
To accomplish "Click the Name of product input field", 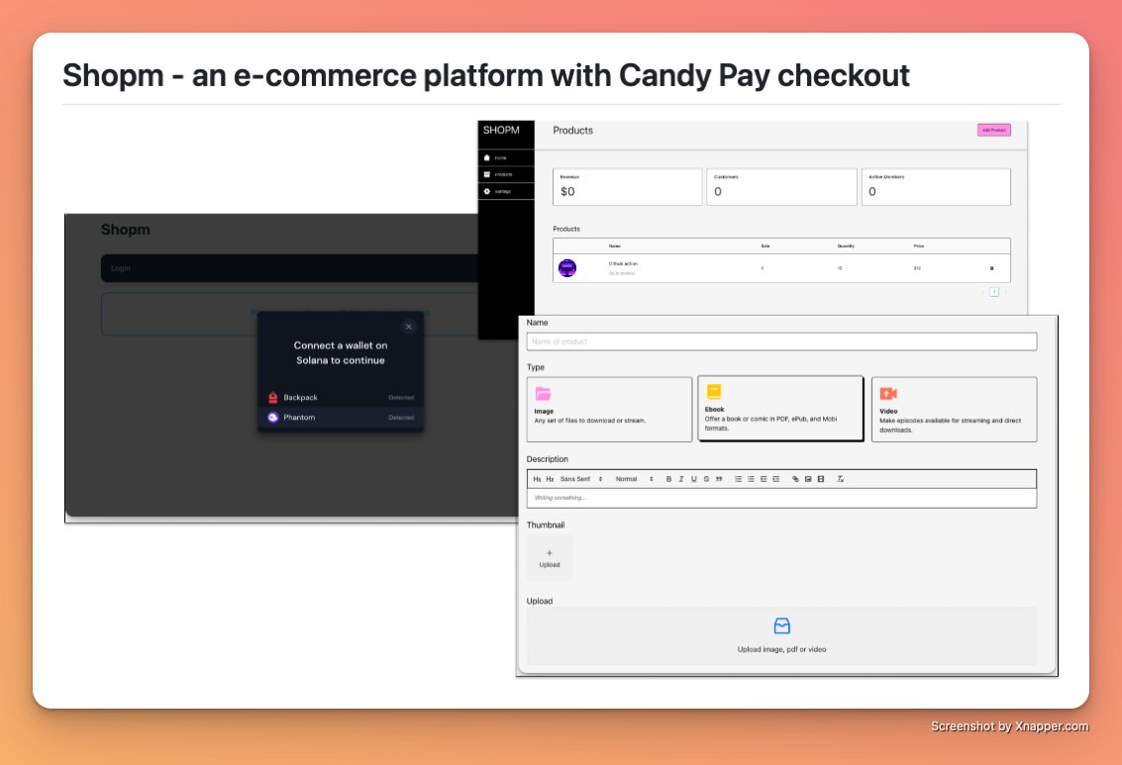I will point(781,341).
